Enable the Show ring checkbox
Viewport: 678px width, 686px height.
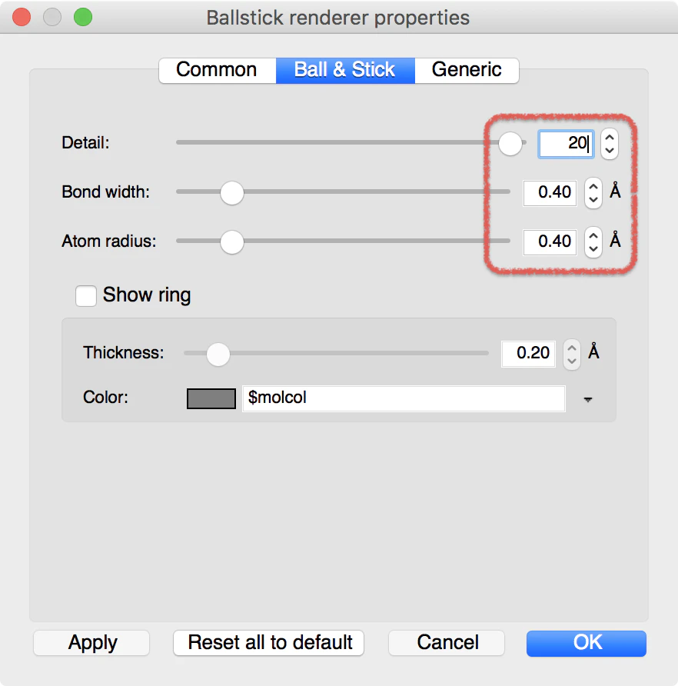click(x=86, y=296)
